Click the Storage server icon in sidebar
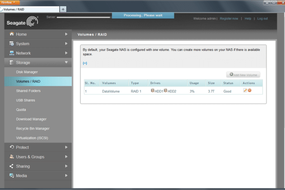 tap(12, 62)
